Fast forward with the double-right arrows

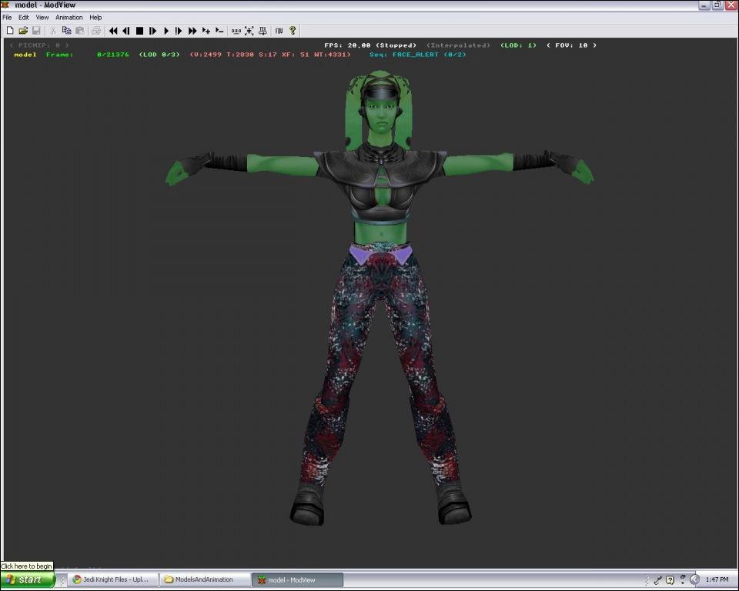[x=192, y=31]
